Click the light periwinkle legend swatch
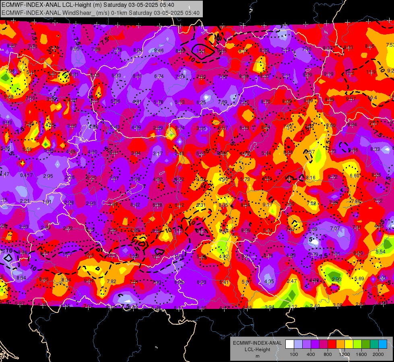This screenshot has width=394, height=362. (298, 344)
